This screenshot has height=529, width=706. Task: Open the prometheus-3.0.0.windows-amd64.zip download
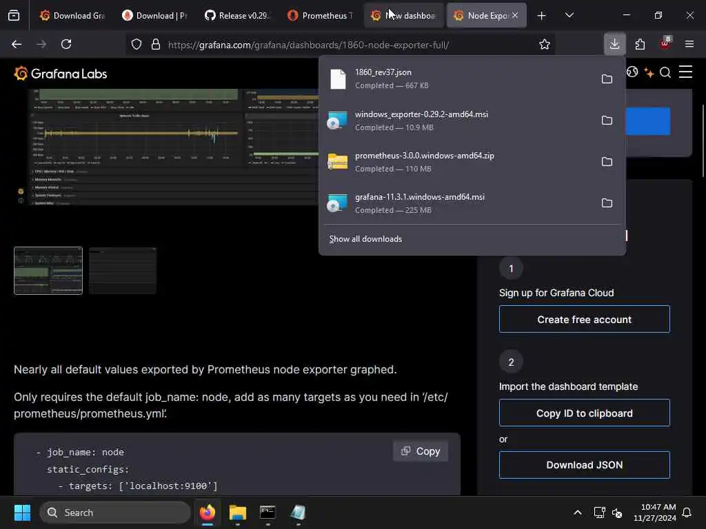[x=458, y=162]
